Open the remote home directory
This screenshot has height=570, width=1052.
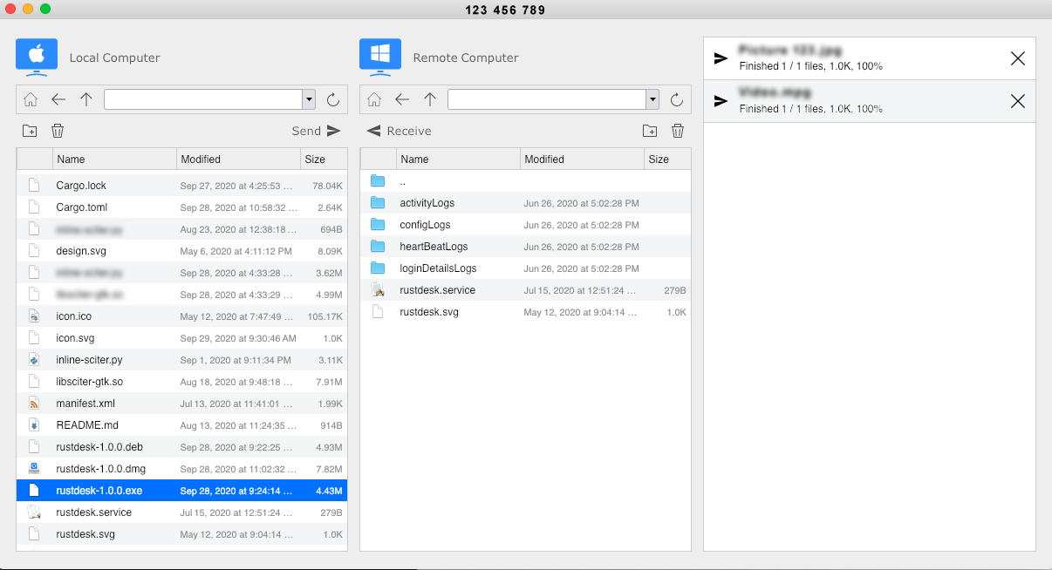click(x=374, y=99)
